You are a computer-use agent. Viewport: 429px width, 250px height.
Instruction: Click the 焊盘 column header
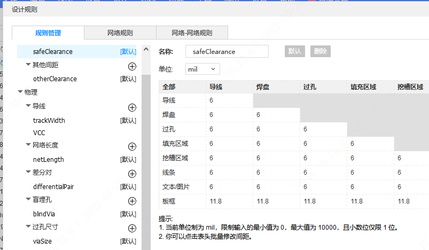[x=263, y=87]
